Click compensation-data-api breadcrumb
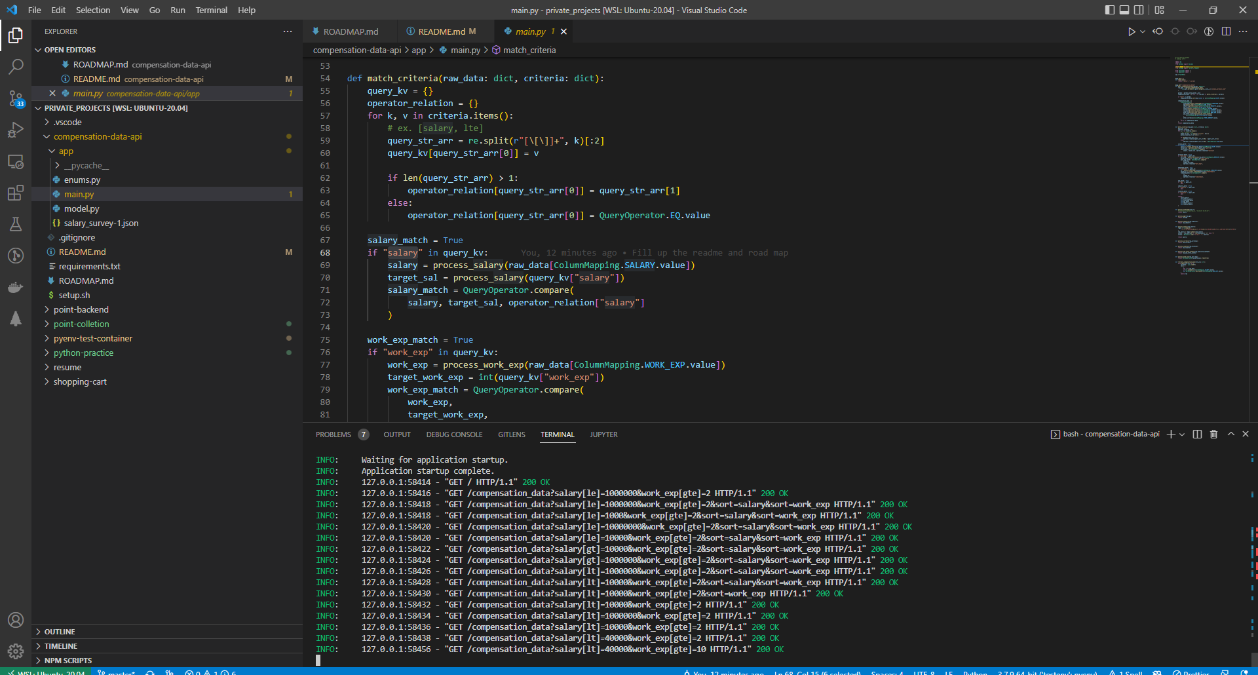Viewport: 1258px width, 675px height. (x=357, y=50)
